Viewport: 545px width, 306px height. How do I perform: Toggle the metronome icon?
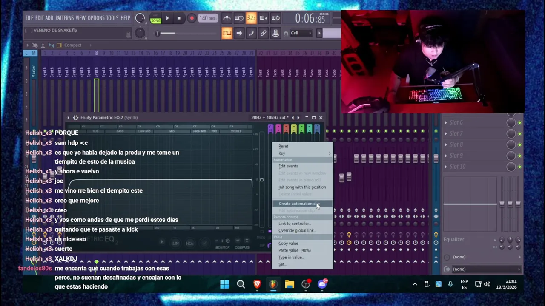click(227, 18)
